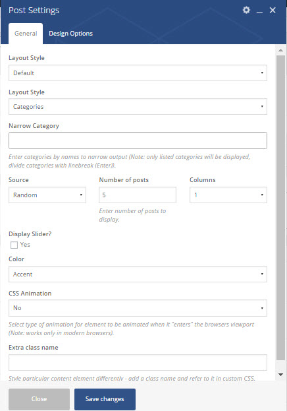
Task: Focus the Narrow Category text box
Action: [x=138, y=141]
